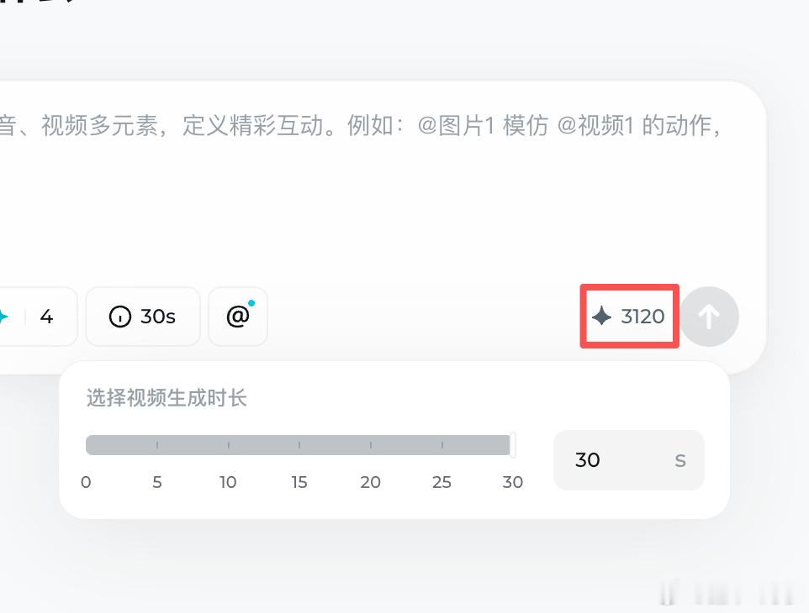The image size is (809, 613).
Task: Click the teal sparkle icon beside 4
Action: [3, 317]
